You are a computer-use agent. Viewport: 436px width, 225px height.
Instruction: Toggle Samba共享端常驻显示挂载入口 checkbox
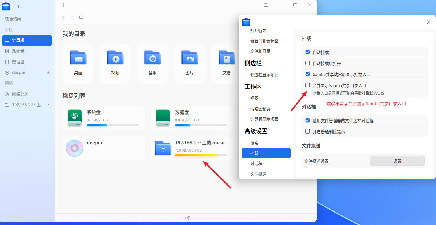pyautogui.click(x=308, y=74)
